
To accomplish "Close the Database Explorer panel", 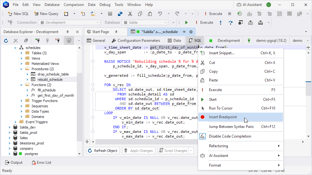I will (77, 32).
